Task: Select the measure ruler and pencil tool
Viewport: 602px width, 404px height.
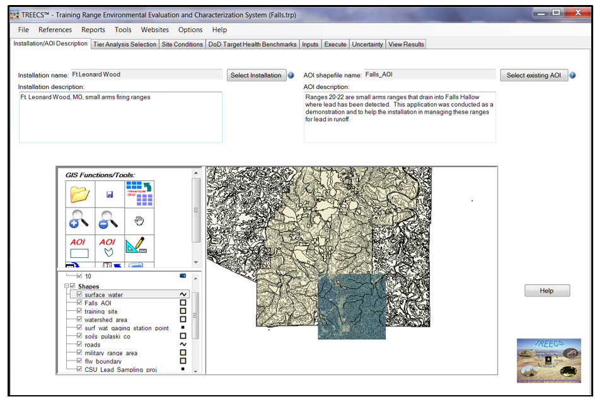Action: pyautogui.click(x=139, y=248)
